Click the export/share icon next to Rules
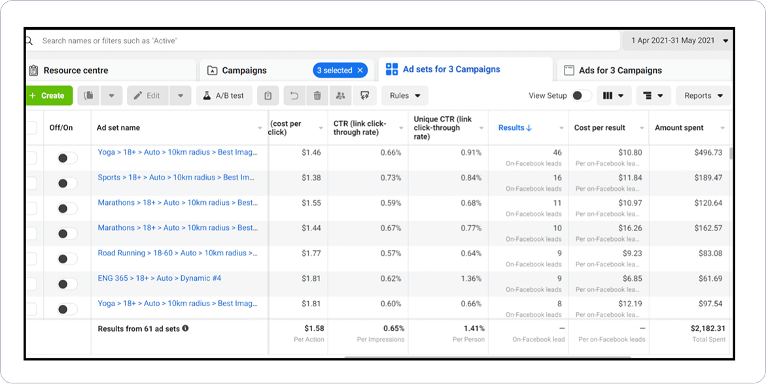This screenshot has width=766, height=384. click(364, 95)
